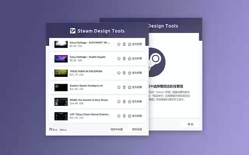Click the price under Cozy Cottage - Realm Royale
This screenshot has height=155, width=249.
click(76, 60)
